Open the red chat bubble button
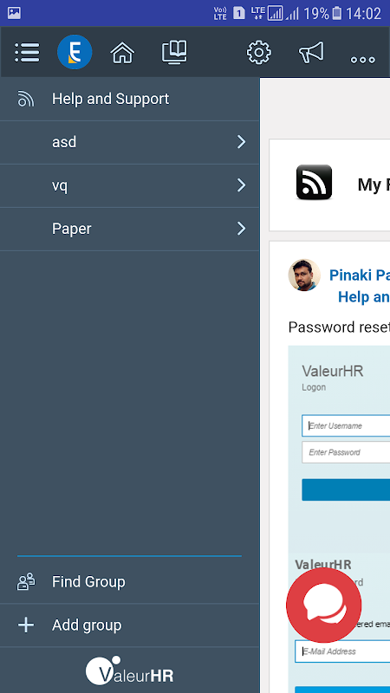Screen dimensions: 390x693 tap(323, 605)
